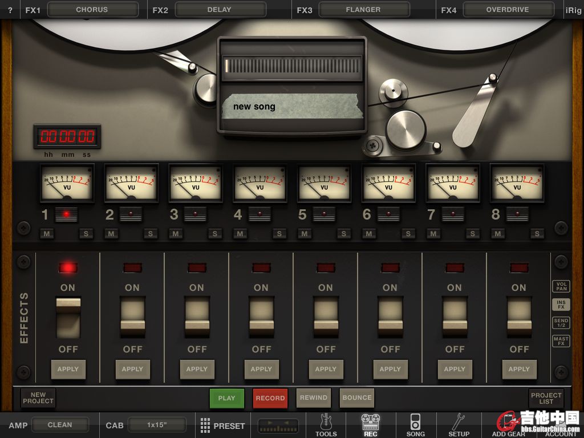This screenshot has width=584, height=438.
Task: Click the tape position progress bar
Action: pos(292,66)
